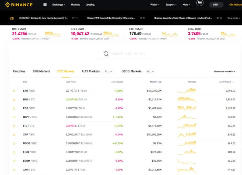The image size is (242, 175).
Task: Open the USD Markets ALL dropdown
Action: coord(150,71)
